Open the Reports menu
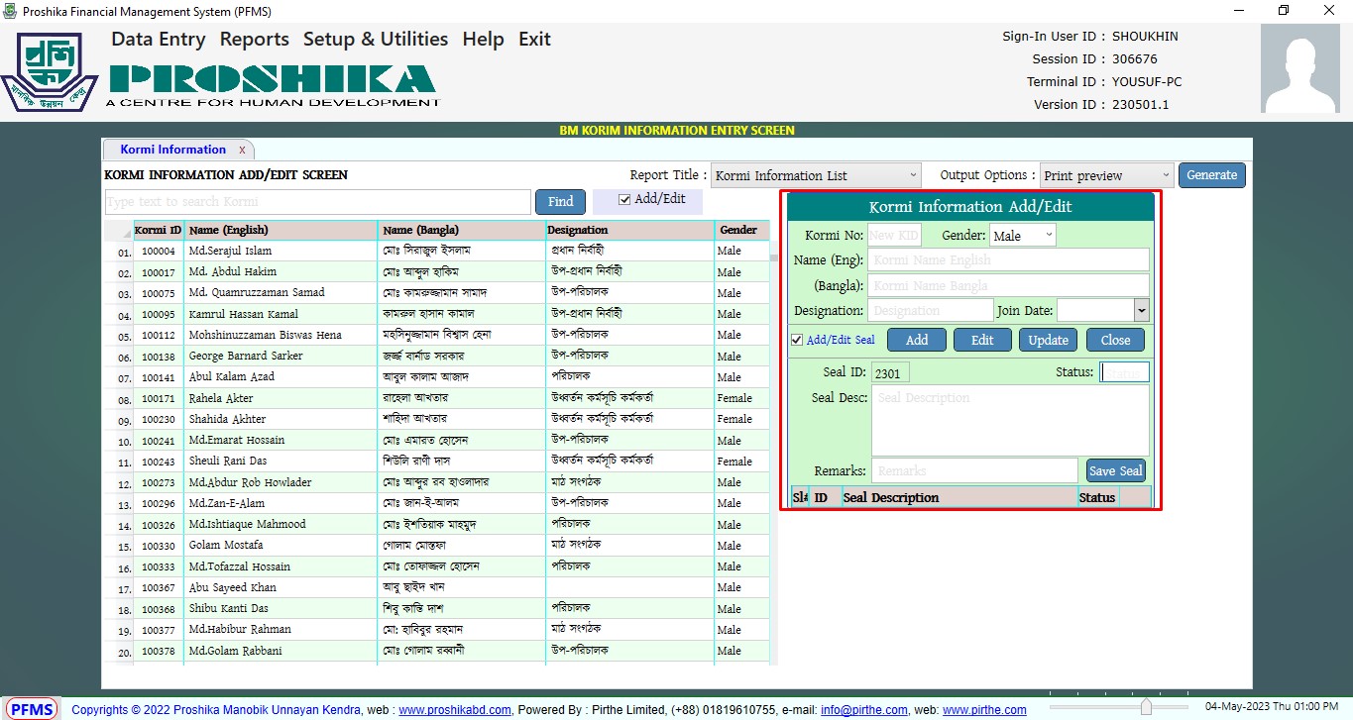The image size is (1353, 720). click(x=255, y=40)
